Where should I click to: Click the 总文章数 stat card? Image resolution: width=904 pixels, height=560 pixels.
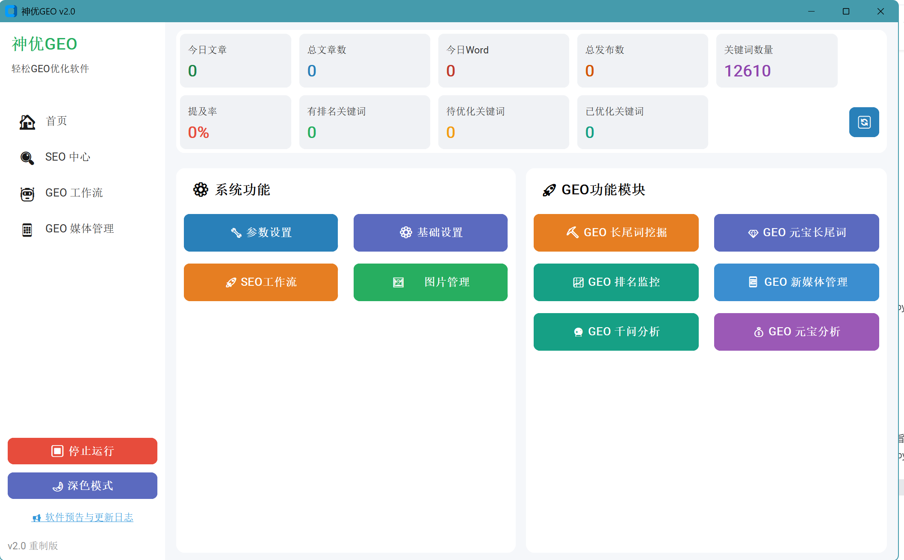click(365, 61)
